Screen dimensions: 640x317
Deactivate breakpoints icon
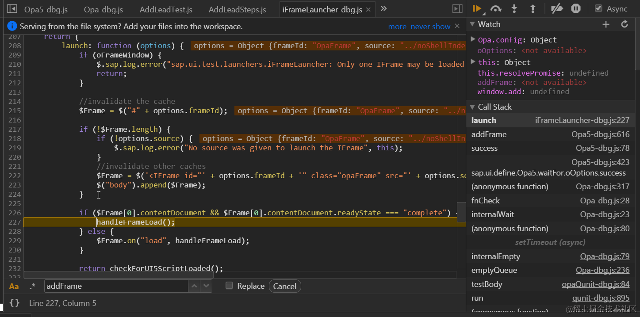point(557,8)
